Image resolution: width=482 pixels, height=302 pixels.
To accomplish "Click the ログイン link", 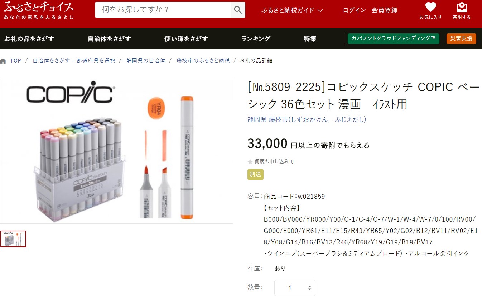I will [354, 10].
